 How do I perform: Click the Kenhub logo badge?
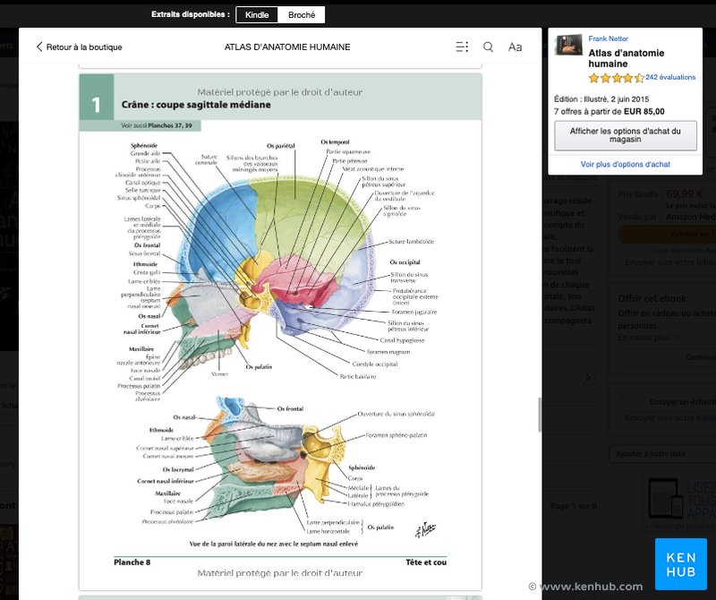[681, 564]
